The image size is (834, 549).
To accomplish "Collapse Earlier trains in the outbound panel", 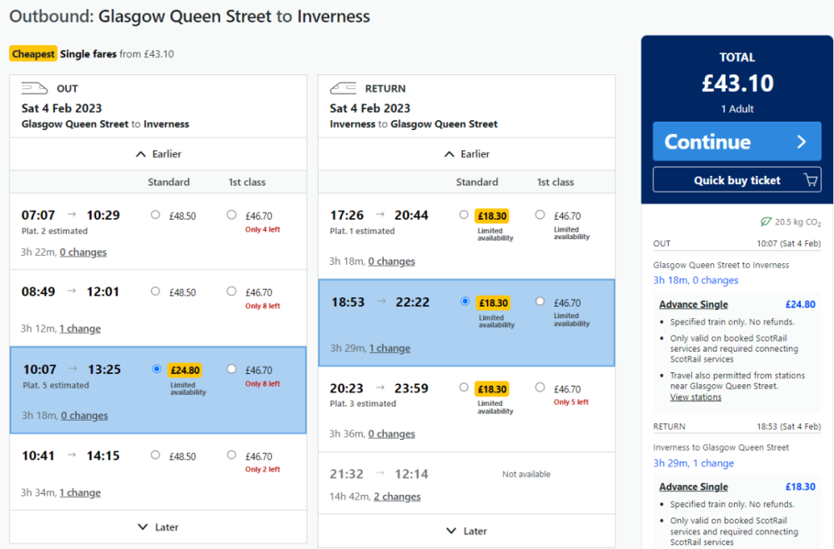I will coord(158,153).
